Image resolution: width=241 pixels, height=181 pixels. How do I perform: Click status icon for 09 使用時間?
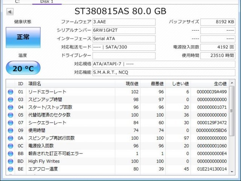pos(11,130)
